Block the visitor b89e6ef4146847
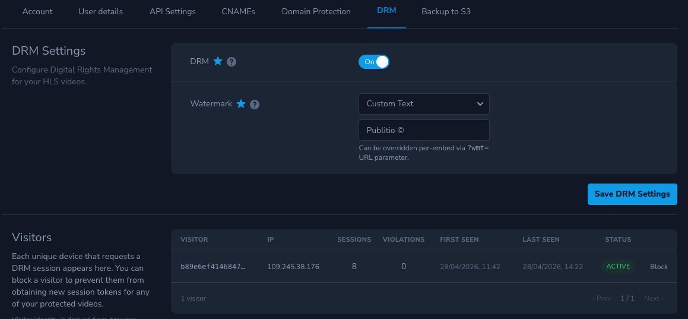688x319 pixels. coord(658,267)
